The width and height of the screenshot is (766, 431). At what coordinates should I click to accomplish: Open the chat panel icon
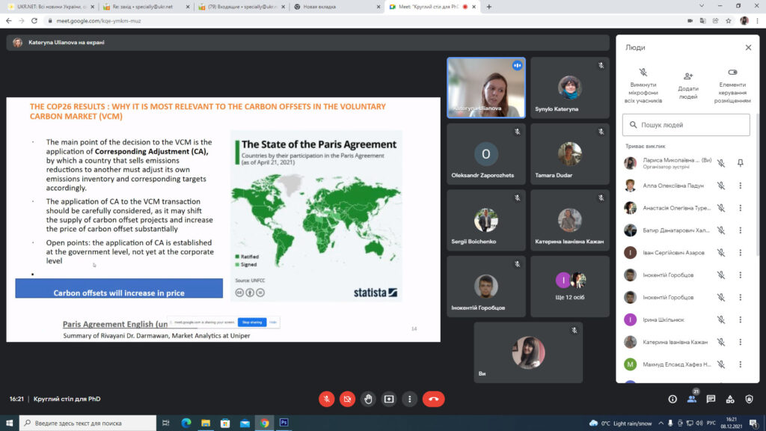711,399
